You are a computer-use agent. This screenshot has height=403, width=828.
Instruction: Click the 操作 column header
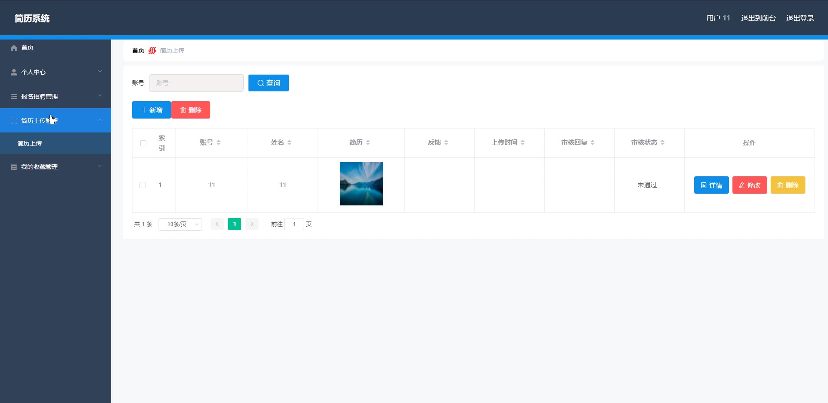749,142
